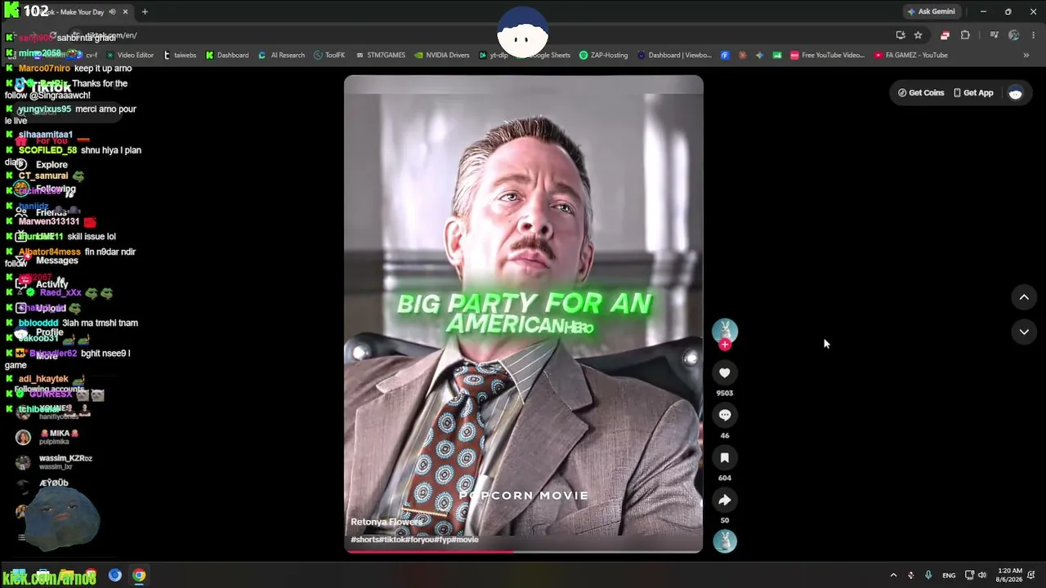Like the video with the heart icon

(x=725, y=372)
